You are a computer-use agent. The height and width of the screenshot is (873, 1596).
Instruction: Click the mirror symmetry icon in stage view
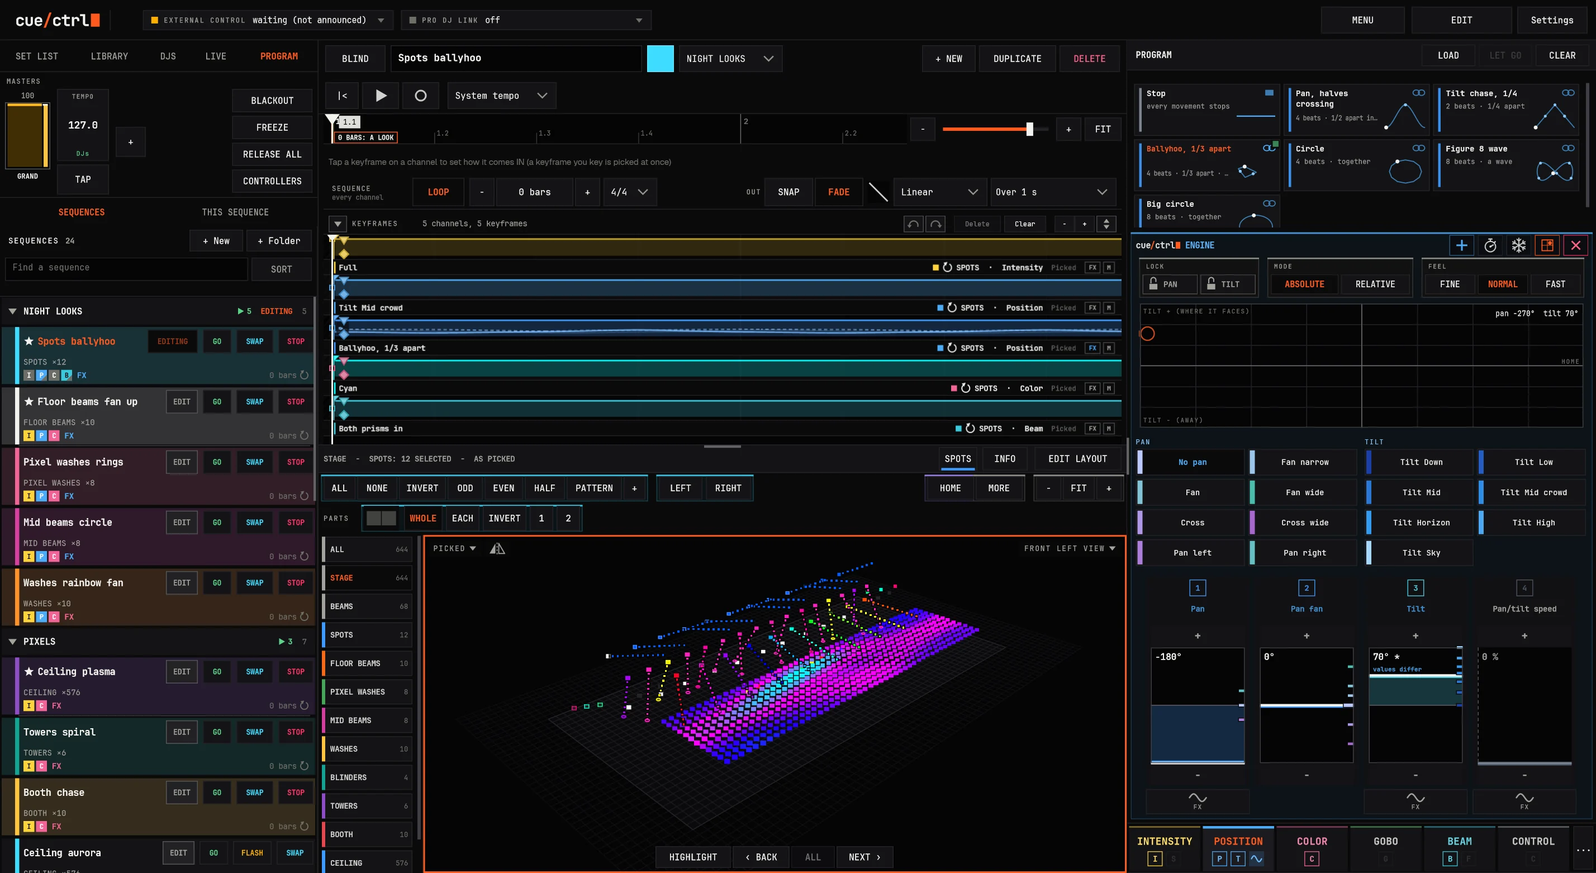coord(497,548)
